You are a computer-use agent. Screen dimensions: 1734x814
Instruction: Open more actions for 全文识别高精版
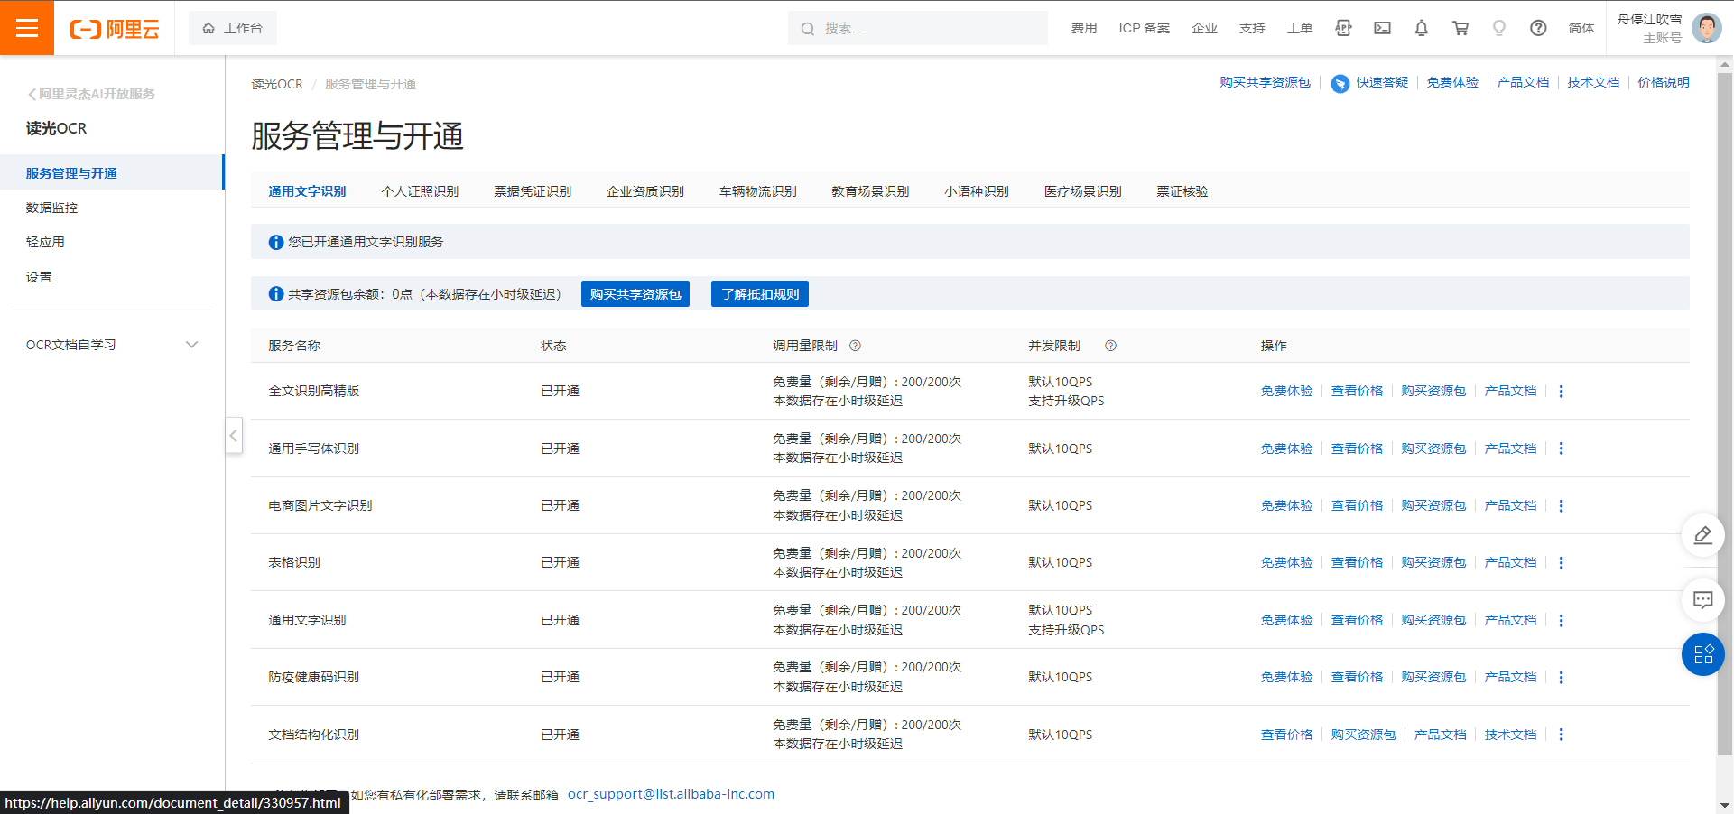coord(1561,391)
